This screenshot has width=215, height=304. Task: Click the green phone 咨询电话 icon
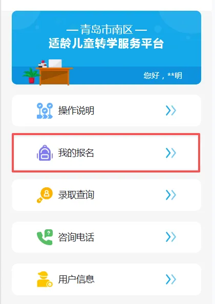(45, 237)
